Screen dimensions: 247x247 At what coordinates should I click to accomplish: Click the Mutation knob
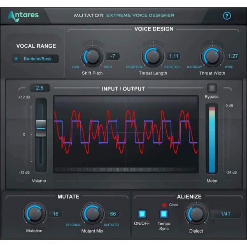click(x=34, y=214)
